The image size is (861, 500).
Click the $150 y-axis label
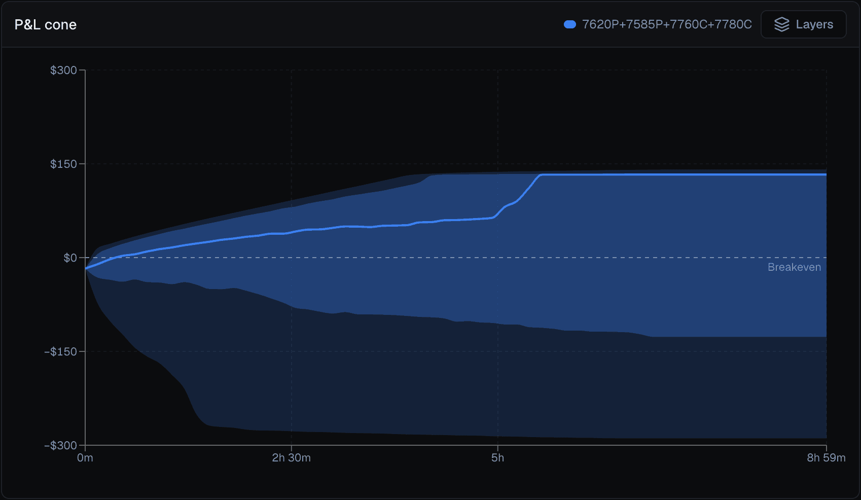[x=63, y=164]
